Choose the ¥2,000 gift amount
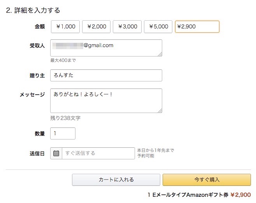 (x=96, y=26)
